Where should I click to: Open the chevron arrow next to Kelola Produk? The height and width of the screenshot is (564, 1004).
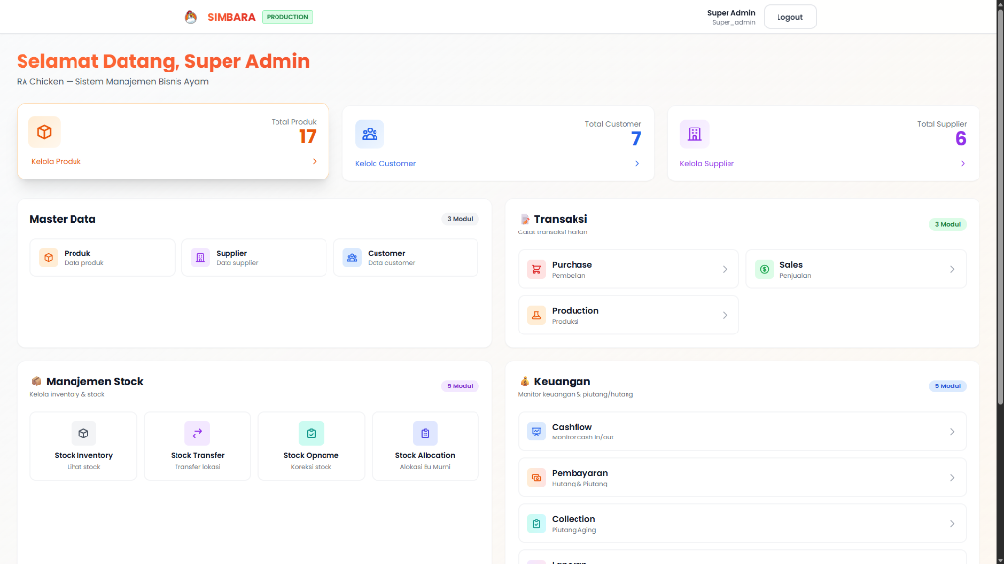pos(315,162)
